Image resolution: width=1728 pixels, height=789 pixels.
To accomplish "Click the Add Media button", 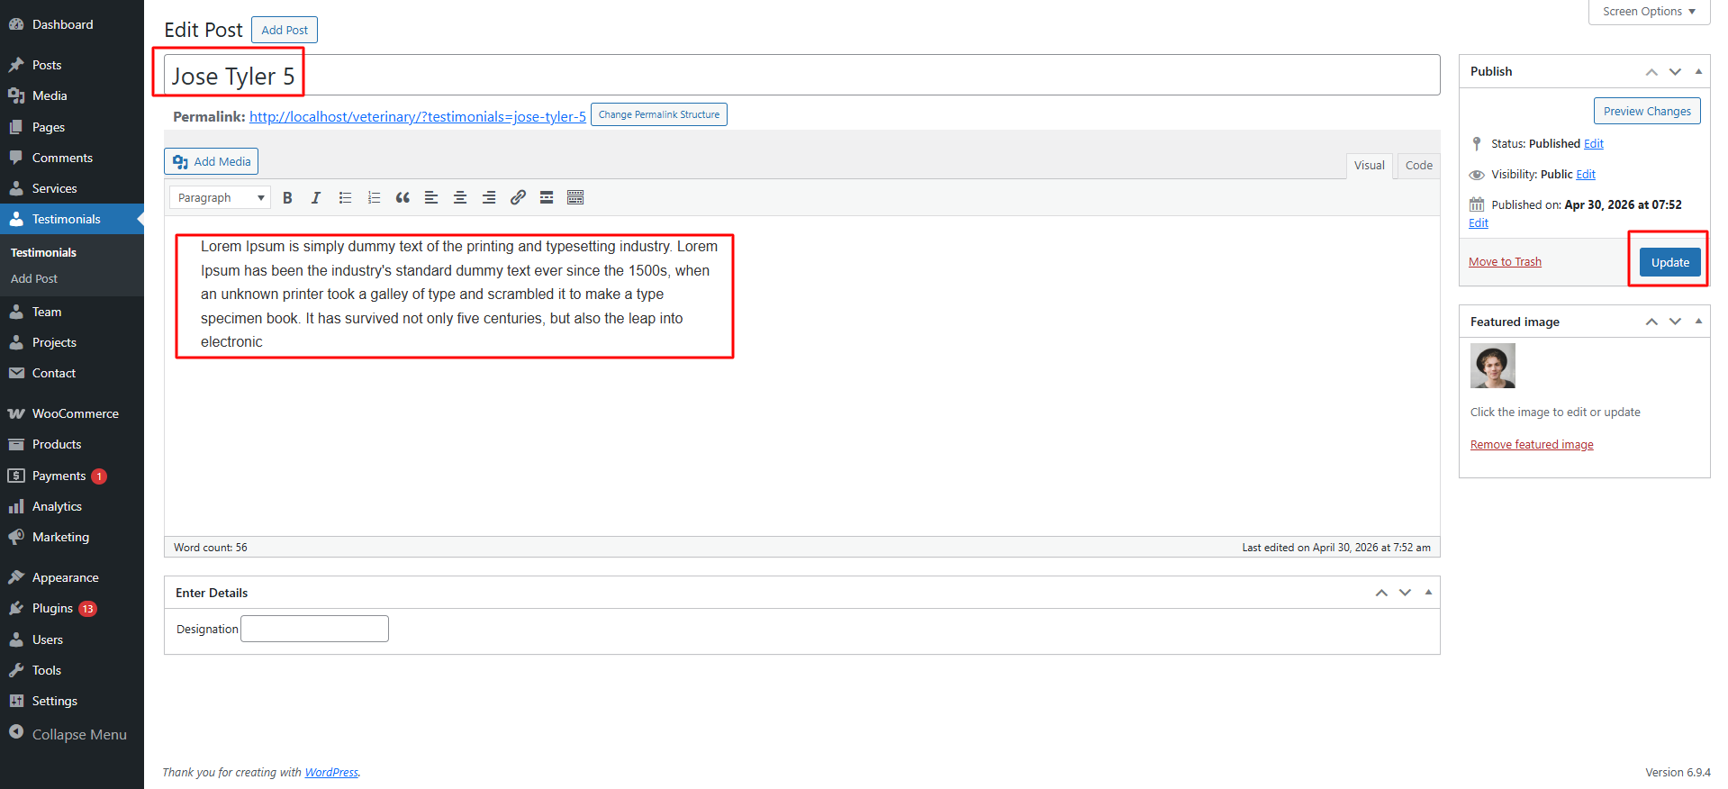I will pos(212,161).
